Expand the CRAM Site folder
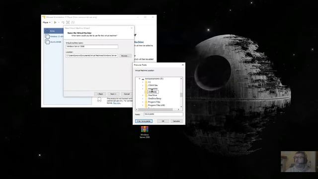This screenshot has width=318, height=179. (143, 86)
